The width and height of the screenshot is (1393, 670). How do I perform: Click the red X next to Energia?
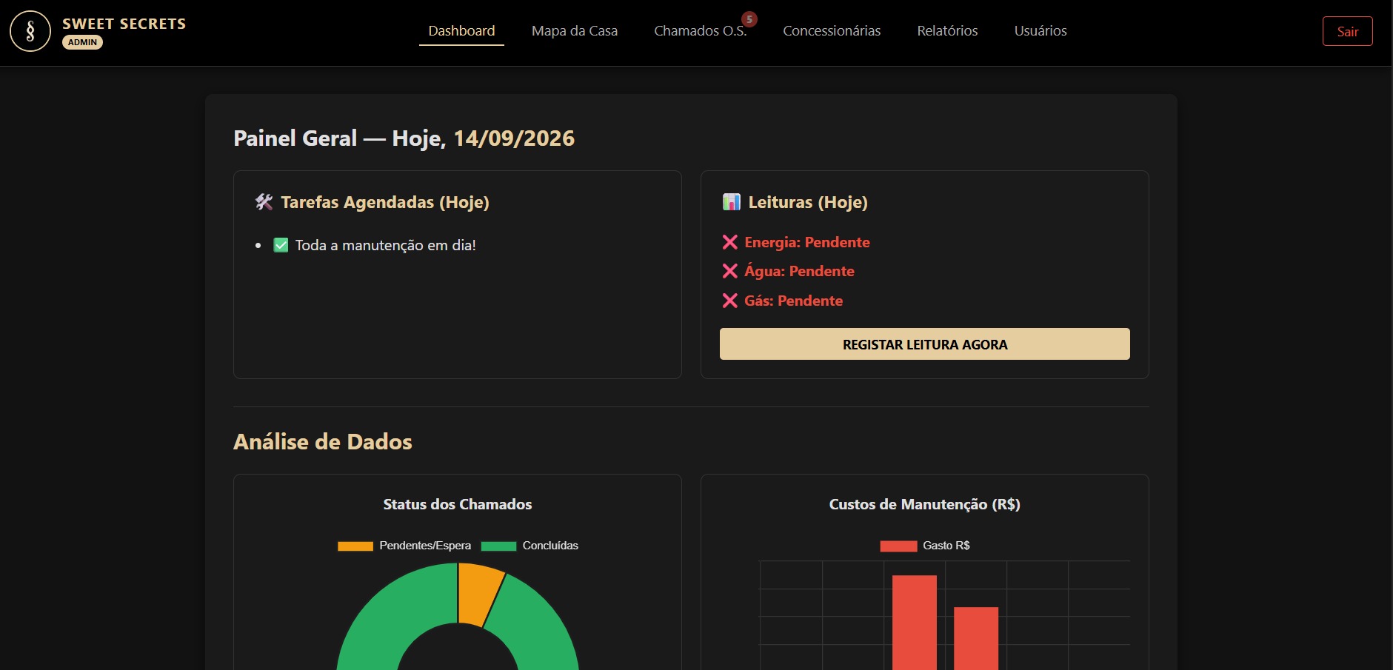[x=730, y=242]
